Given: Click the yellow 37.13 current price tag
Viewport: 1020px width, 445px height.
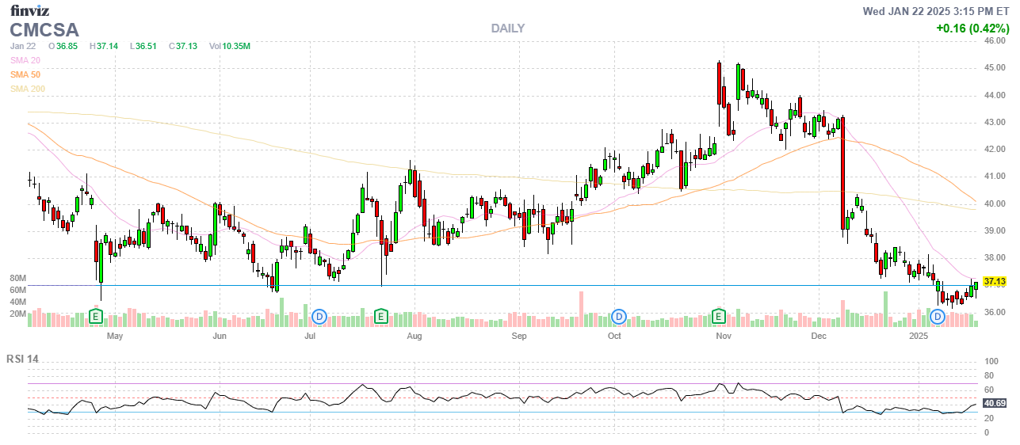Looking at the screenshot, I should pyautogui.click(x=994, y=281).
